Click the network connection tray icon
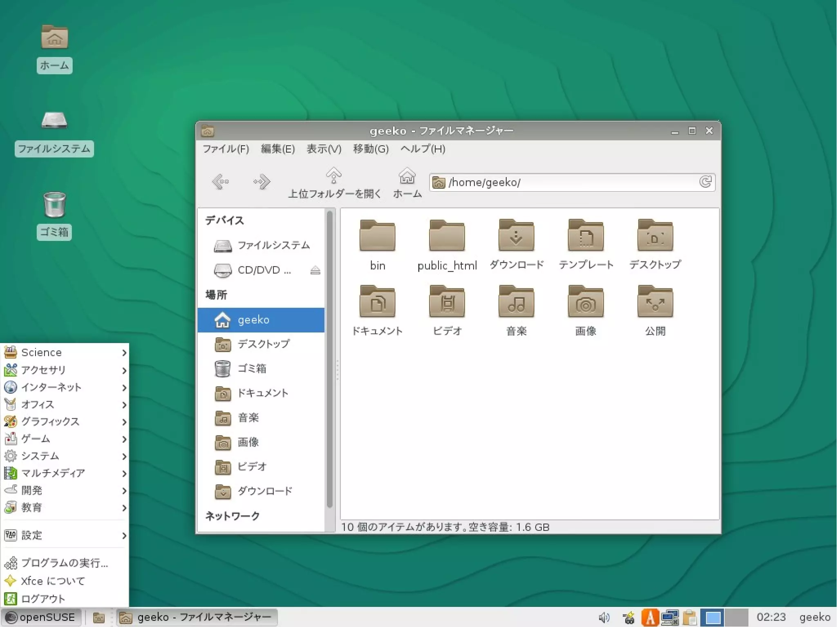This screenshot has width=837, height=627. (x=670, y=618)
